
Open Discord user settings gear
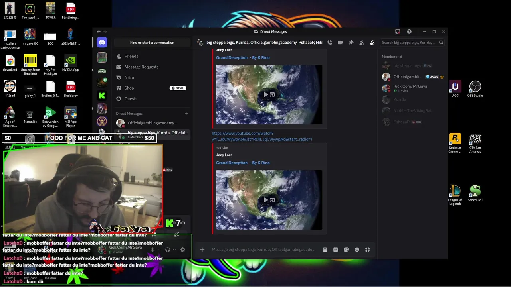(x=183, y=250)
